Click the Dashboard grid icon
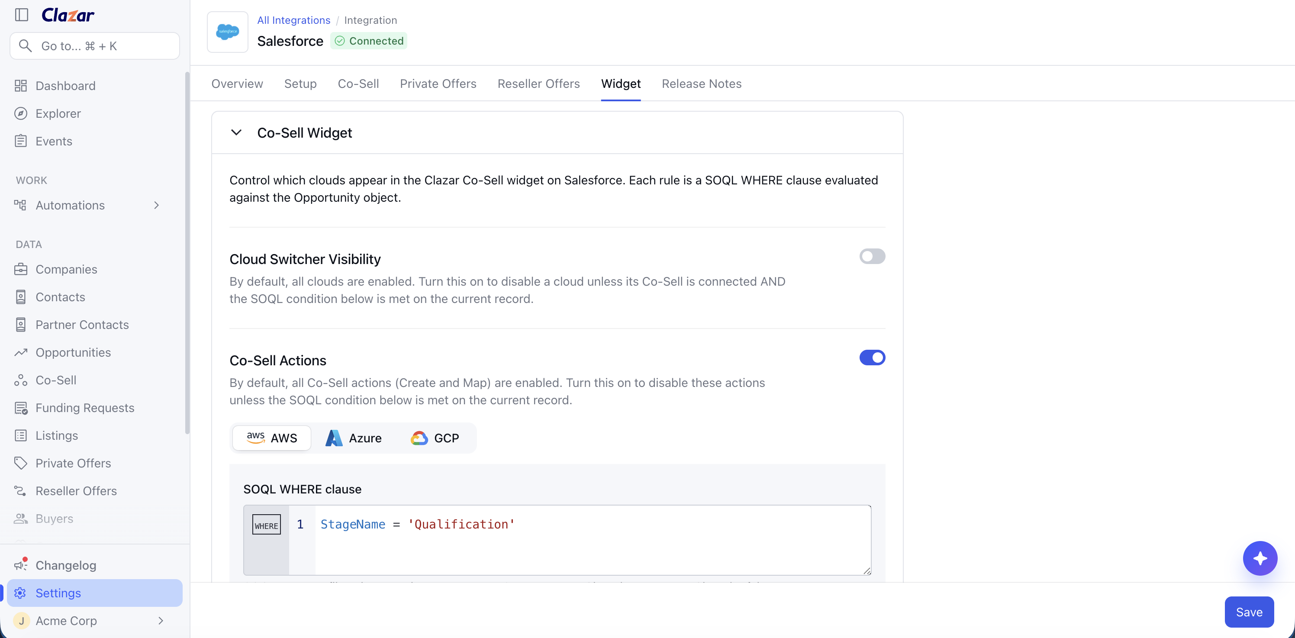 (x=21, y=85)
